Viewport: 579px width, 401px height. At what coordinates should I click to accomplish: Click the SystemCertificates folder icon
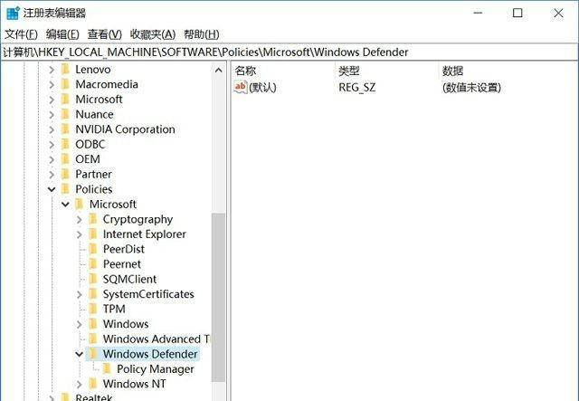(93, 294)
